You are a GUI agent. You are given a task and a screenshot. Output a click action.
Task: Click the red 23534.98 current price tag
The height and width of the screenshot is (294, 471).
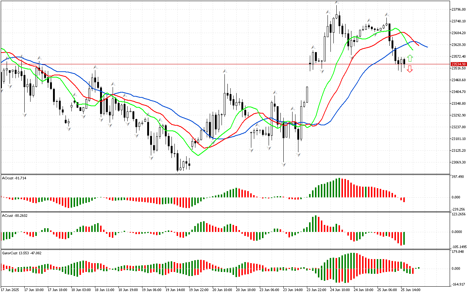tap(458, 64)
